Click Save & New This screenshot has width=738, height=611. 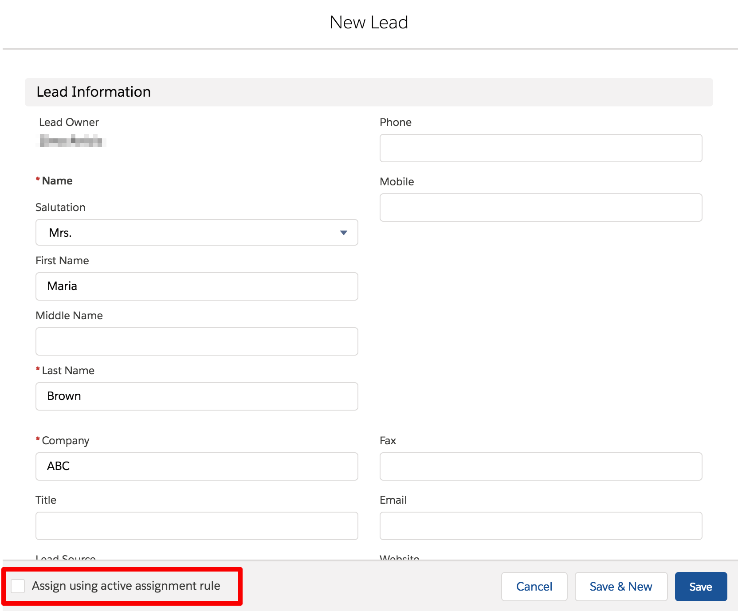[620, 586]
